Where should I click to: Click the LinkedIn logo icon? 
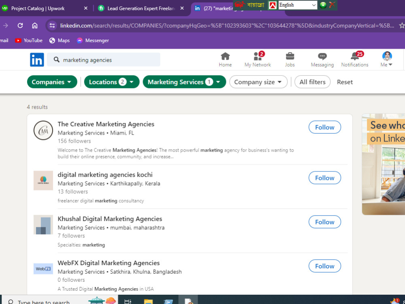pyautogui.click(x=37, y=60)
